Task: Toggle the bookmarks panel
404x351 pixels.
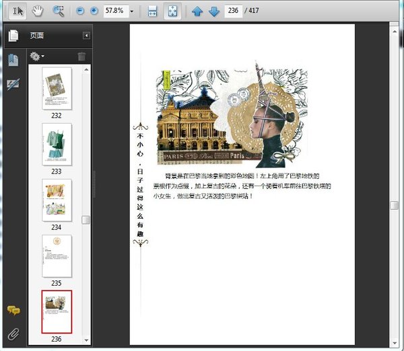Action: tap(13, 60)
